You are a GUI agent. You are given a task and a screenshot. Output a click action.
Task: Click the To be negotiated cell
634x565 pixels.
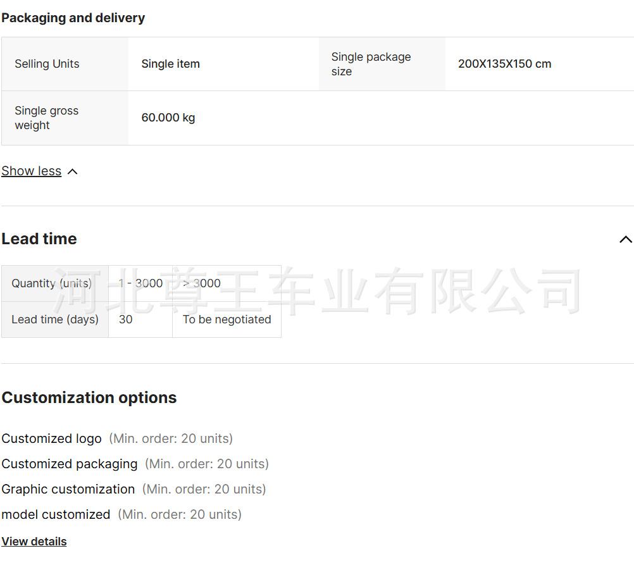pos(227,320)
